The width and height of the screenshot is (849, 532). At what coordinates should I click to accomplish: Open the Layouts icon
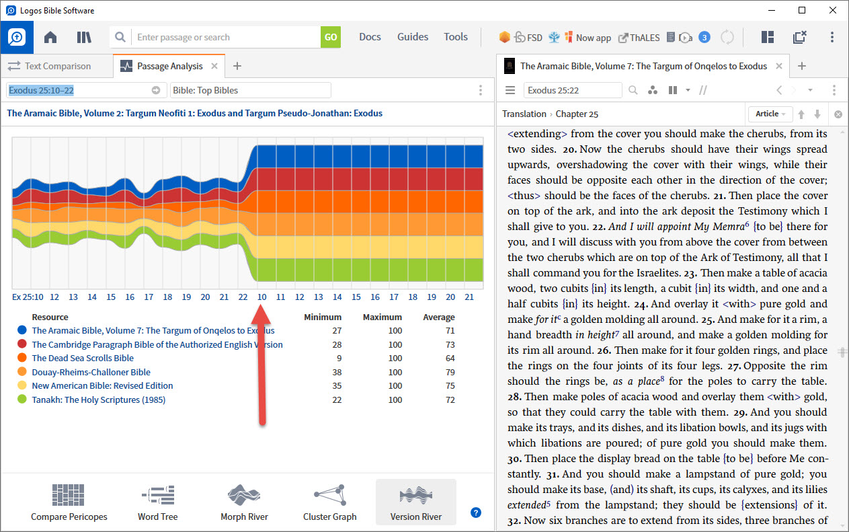click(768, 38)
